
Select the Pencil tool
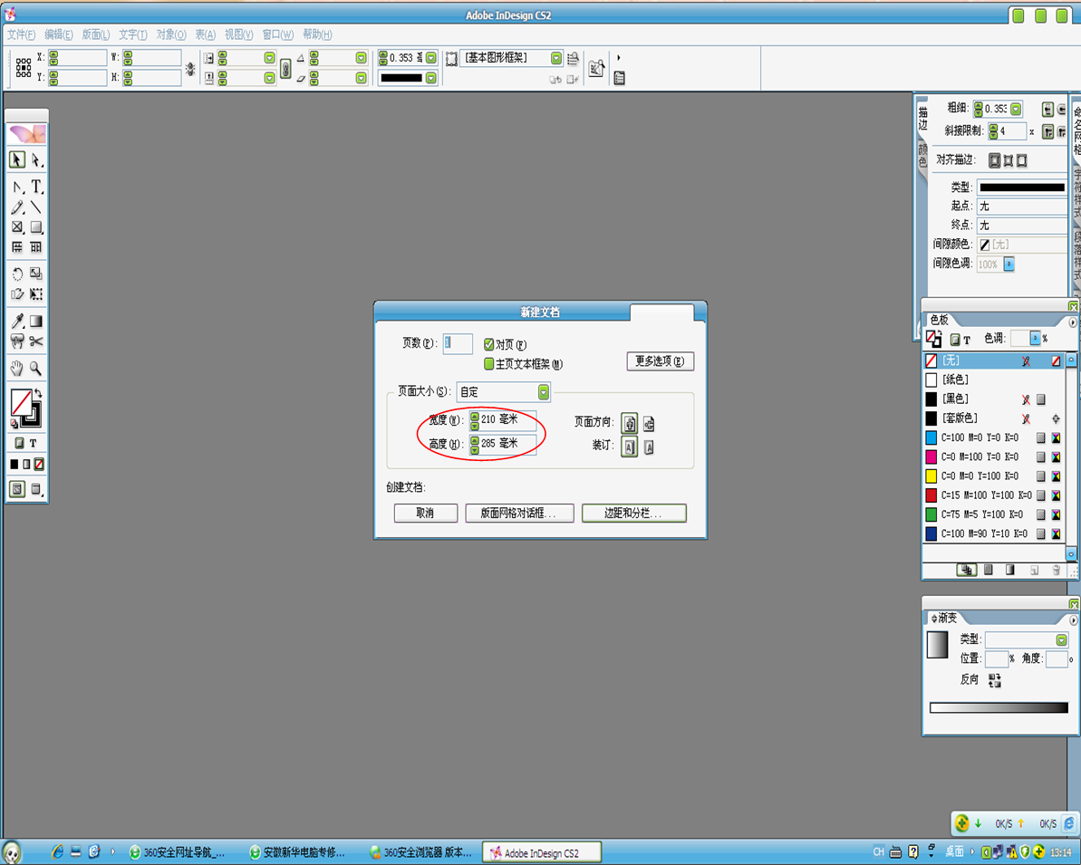coord(17,207)
